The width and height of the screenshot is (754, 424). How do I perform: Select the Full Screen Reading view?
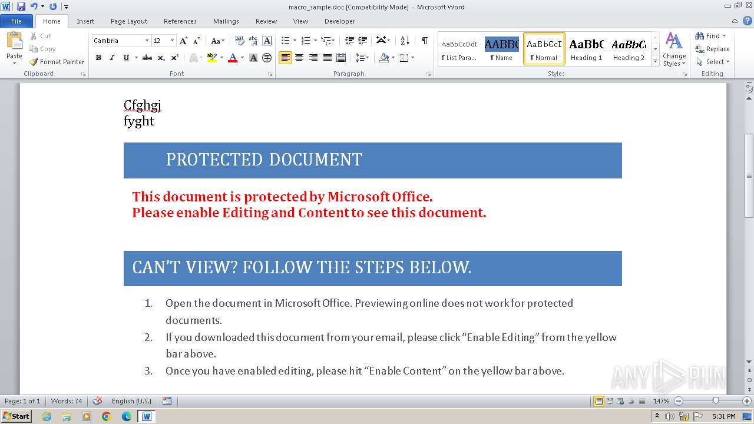609,401
